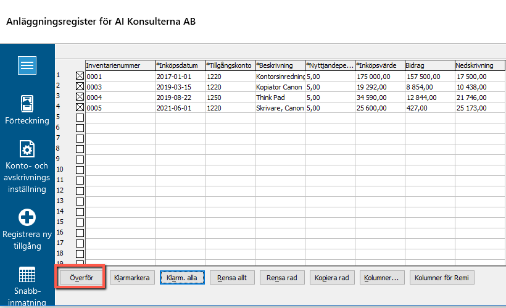Tick the empty checkbox in row 6

click(80, 128)
